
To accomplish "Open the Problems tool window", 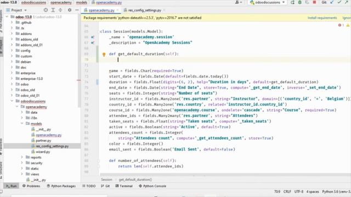I will click(x=31, y=186).
